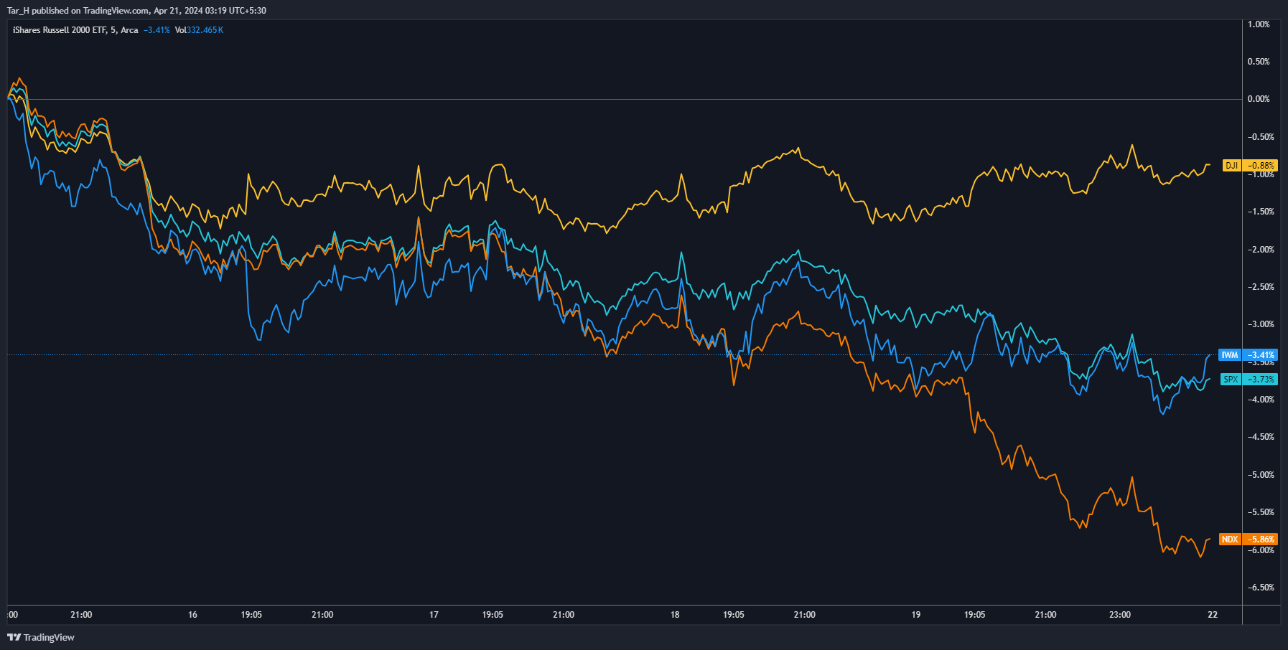This screenshot has width=1288, height=650.
Task: Click the -2.00% price scale label
Action: [x=1260, y=250]
